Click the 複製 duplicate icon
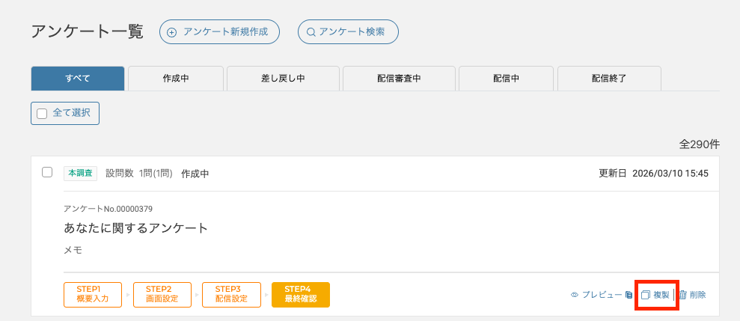 646,295
